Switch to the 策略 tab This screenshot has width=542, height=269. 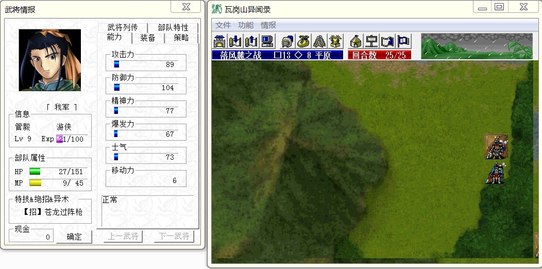click(x=181, y=38)
